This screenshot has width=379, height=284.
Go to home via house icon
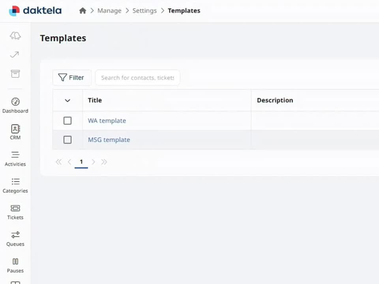coord(83,11)
